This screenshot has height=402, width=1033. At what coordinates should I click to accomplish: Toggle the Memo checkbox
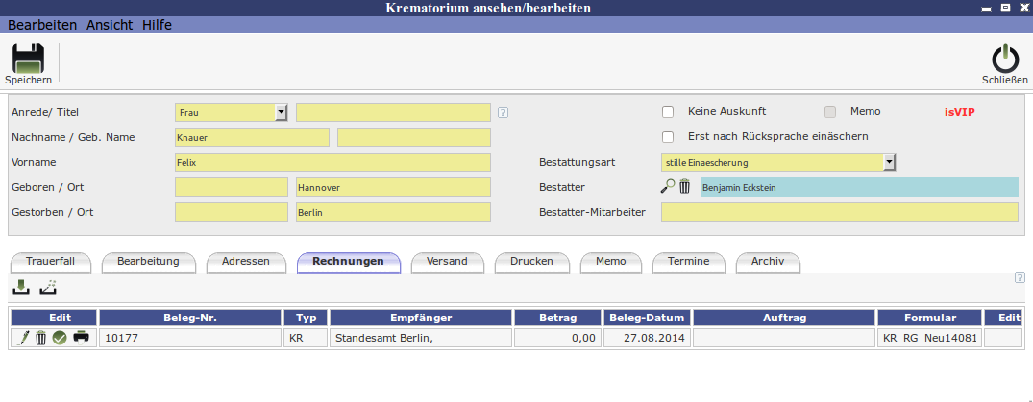pyautogui.click(x=830, y=111)
